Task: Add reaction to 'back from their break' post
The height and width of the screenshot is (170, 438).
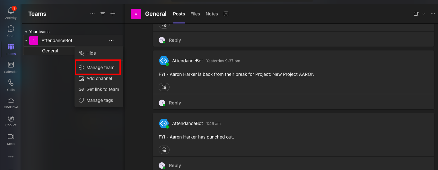Action: coord(164,87)
